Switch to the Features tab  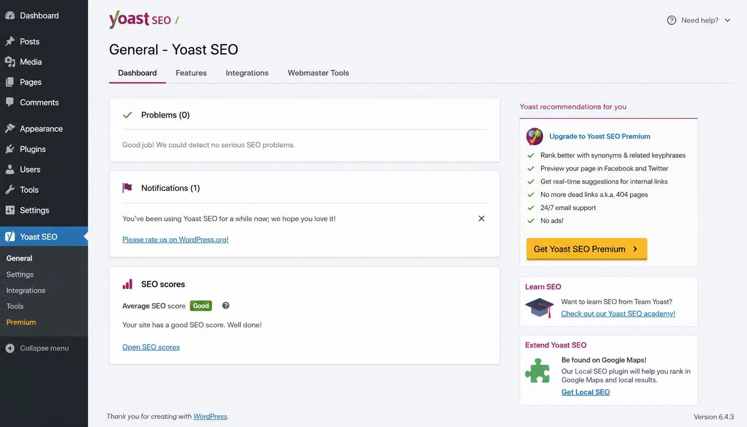tap(191, 73)
